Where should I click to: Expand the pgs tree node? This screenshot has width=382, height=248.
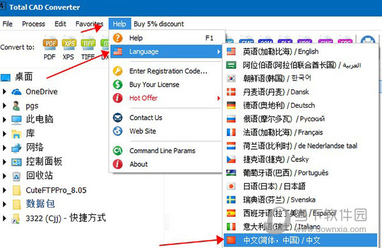4,106
